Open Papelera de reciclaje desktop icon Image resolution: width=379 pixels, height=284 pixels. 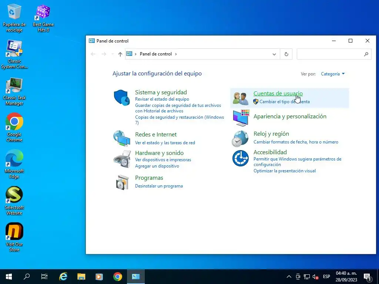point(14,18)
